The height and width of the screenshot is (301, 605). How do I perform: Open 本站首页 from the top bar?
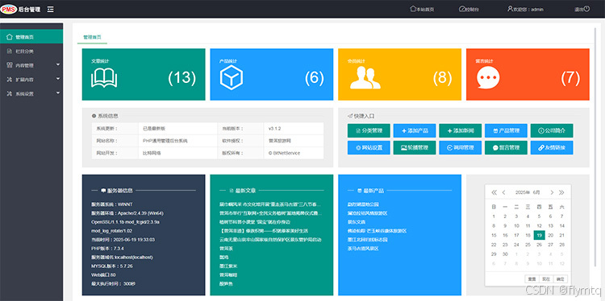click(x=422, y=9)
